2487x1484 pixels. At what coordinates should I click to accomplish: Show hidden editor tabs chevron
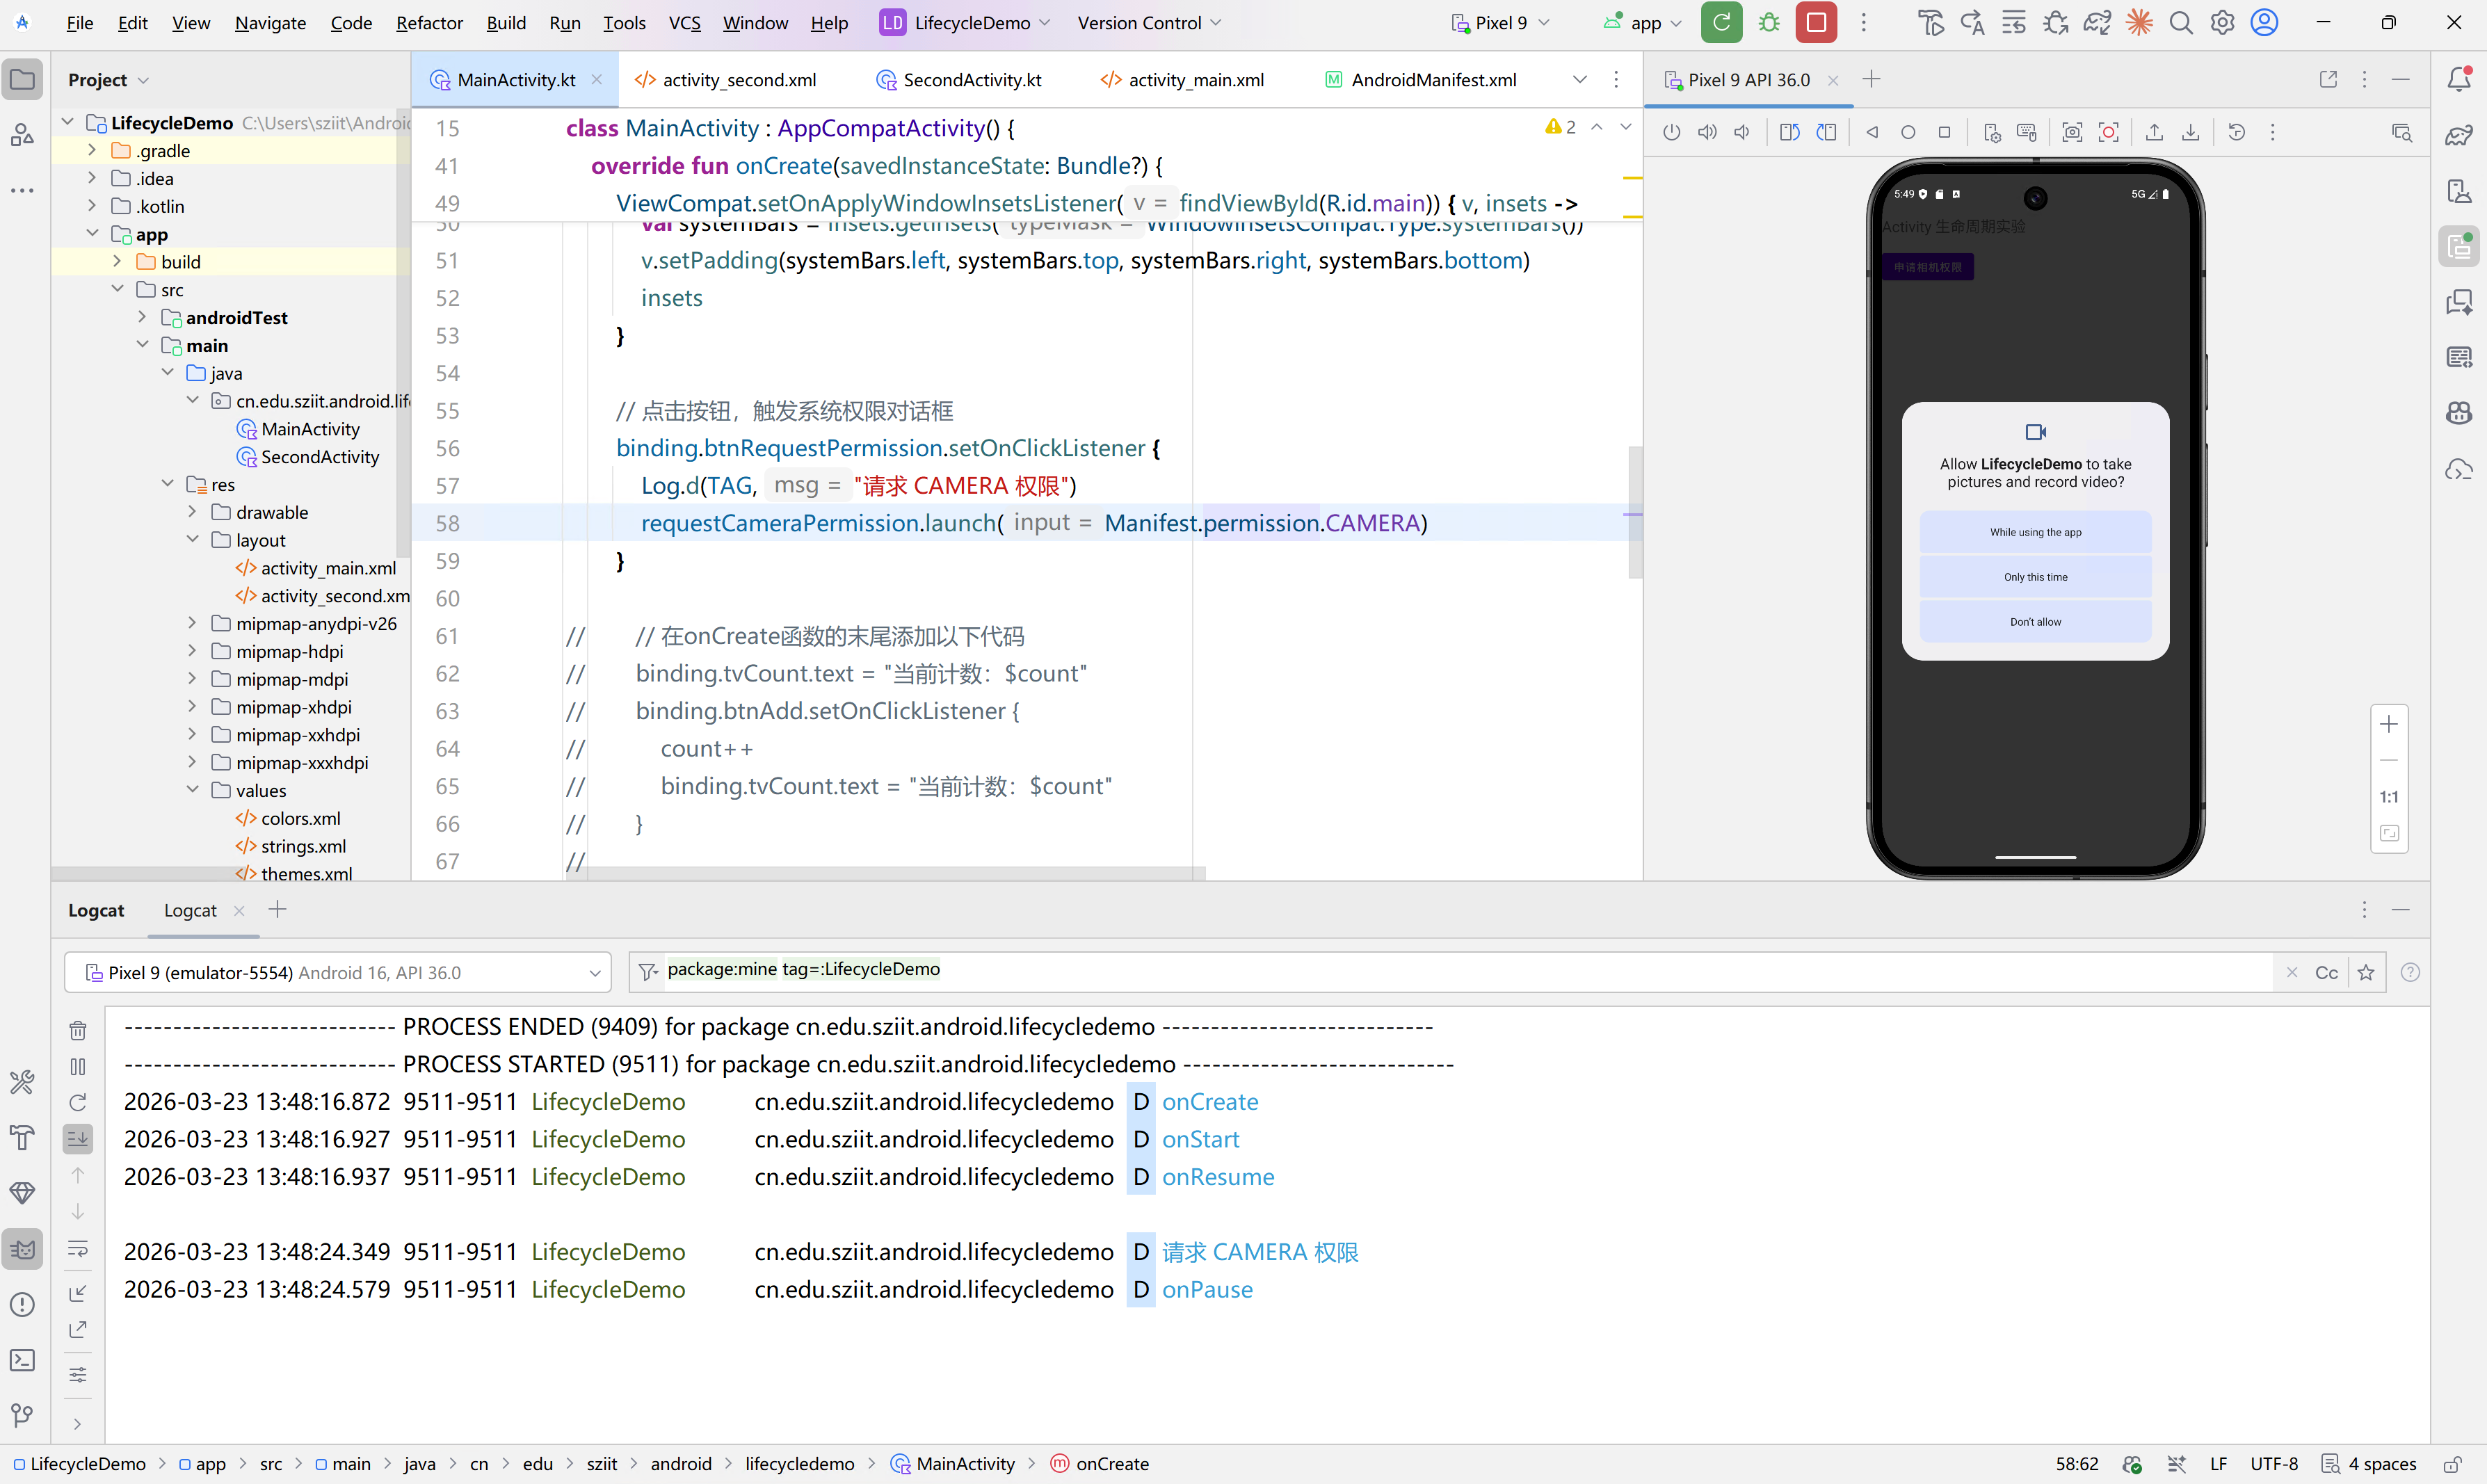(x=1579, y=79)
